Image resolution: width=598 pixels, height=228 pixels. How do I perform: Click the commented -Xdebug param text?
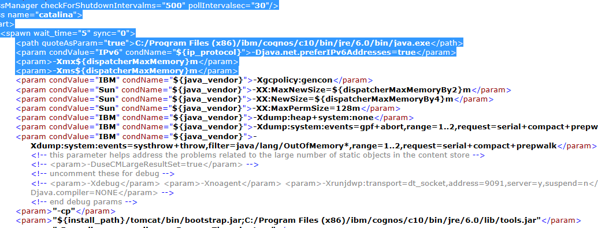105,184
